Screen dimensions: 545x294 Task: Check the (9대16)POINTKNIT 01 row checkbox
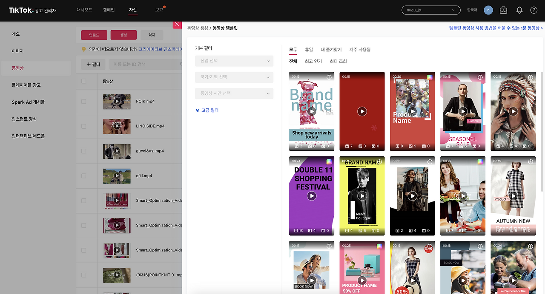(x=83, y=275)
